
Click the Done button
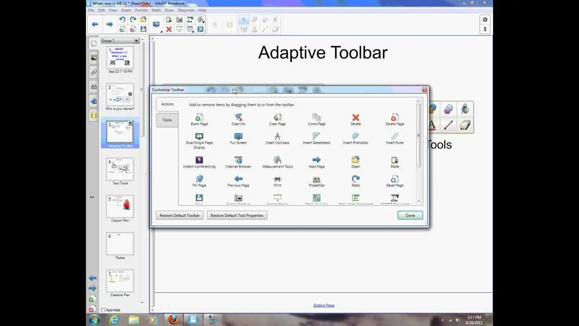(410, 216)
